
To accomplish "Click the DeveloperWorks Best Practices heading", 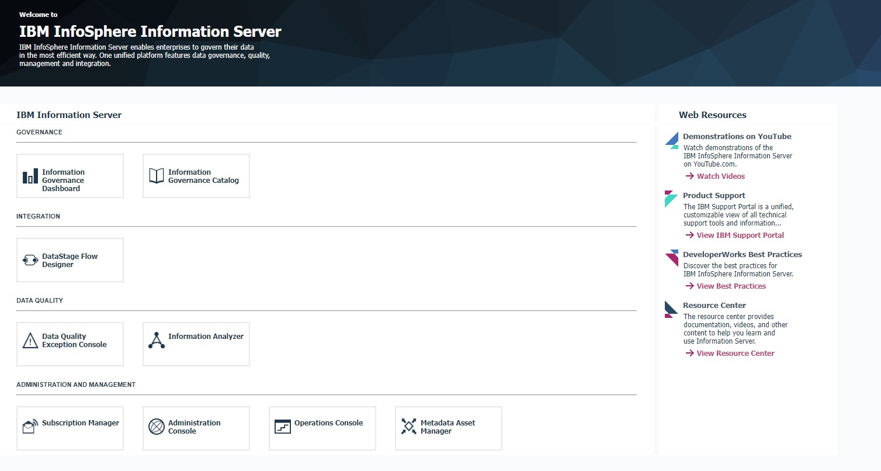I will (742, 254).
